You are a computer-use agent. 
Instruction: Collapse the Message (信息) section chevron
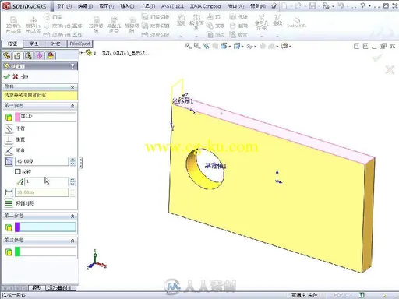click(72, 86)
